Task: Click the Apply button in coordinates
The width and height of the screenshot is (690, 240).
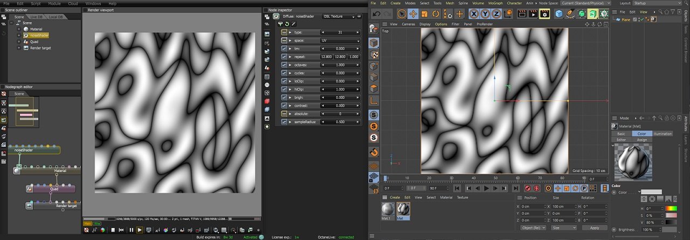Action: (x=594, y=228)
